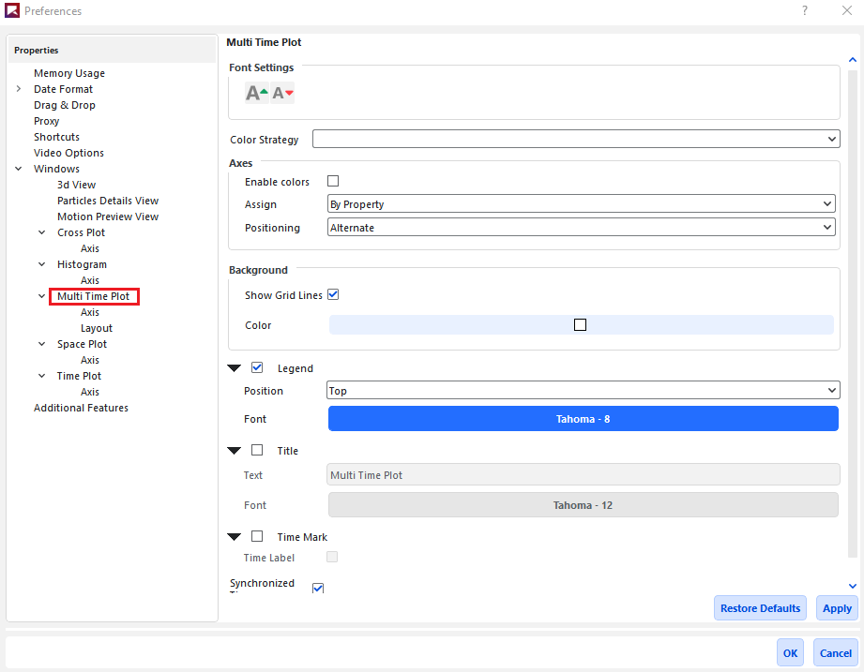
Task: Click the help question mark icon
Action: point(804,11)
